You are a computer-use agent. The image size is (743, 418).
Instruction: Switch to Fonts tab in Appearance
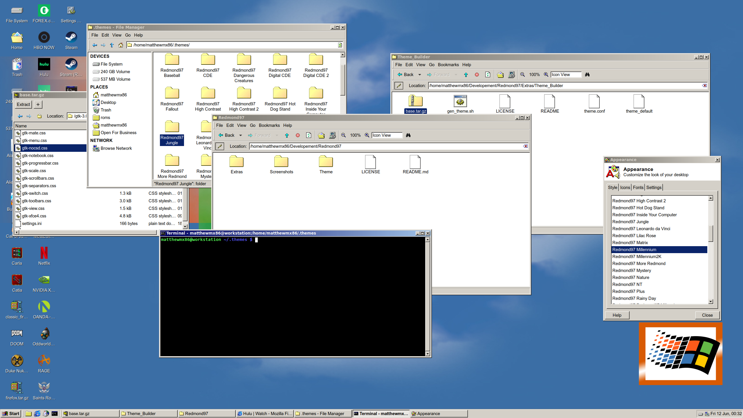point(638,188)
